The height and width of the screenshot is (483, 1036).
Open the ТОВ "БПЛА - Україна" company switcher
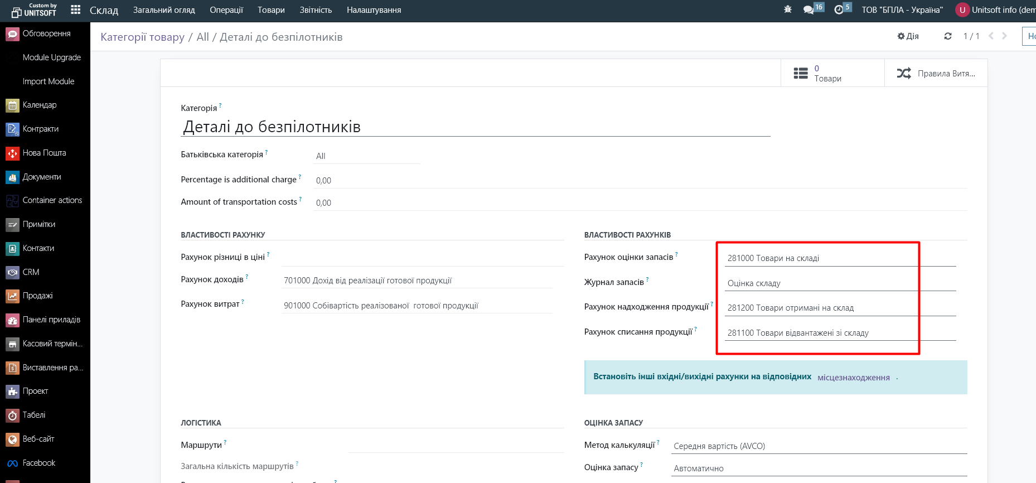click(902, 10)
